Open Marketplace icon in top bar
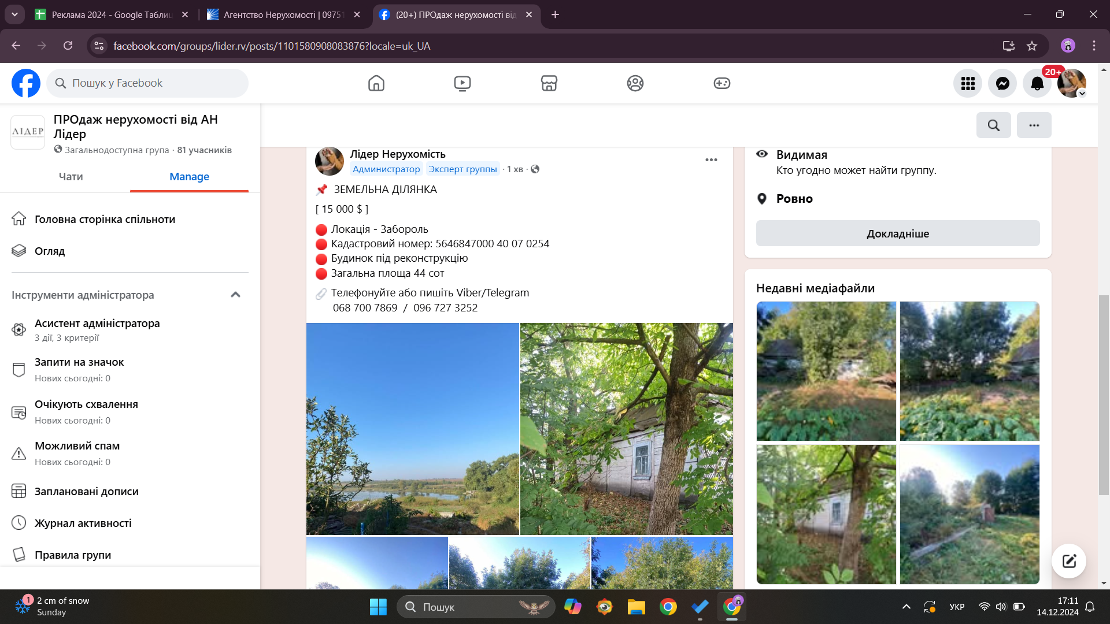1110x624 pixels. 549,83
